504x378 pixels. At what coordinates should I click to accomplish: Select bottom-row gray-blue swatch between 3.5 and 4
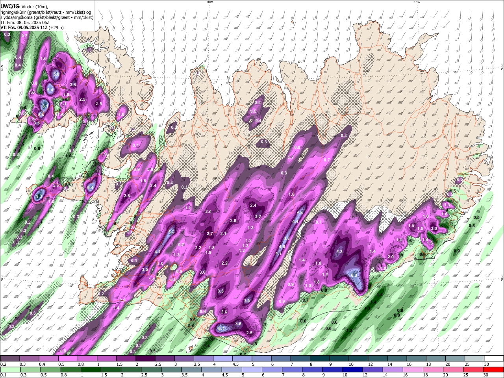pos(191,369)
